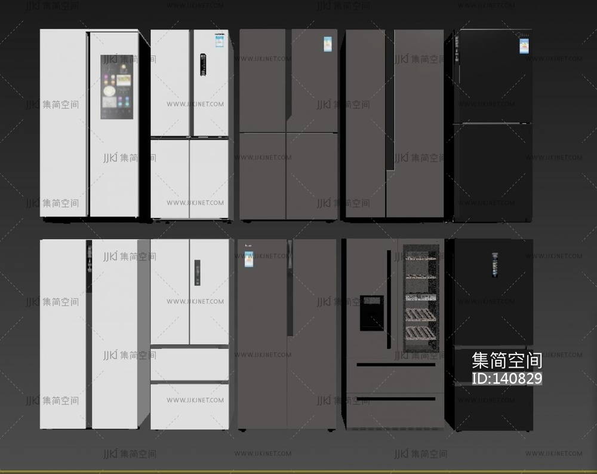Select the left door of the top-left white fridge

click(63, 124)
